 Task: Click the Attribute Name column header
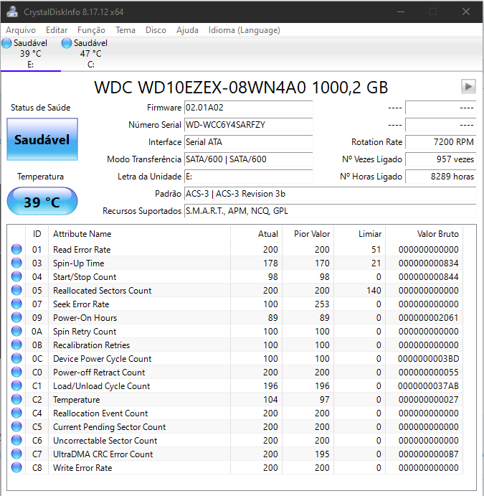click(139, 234)
